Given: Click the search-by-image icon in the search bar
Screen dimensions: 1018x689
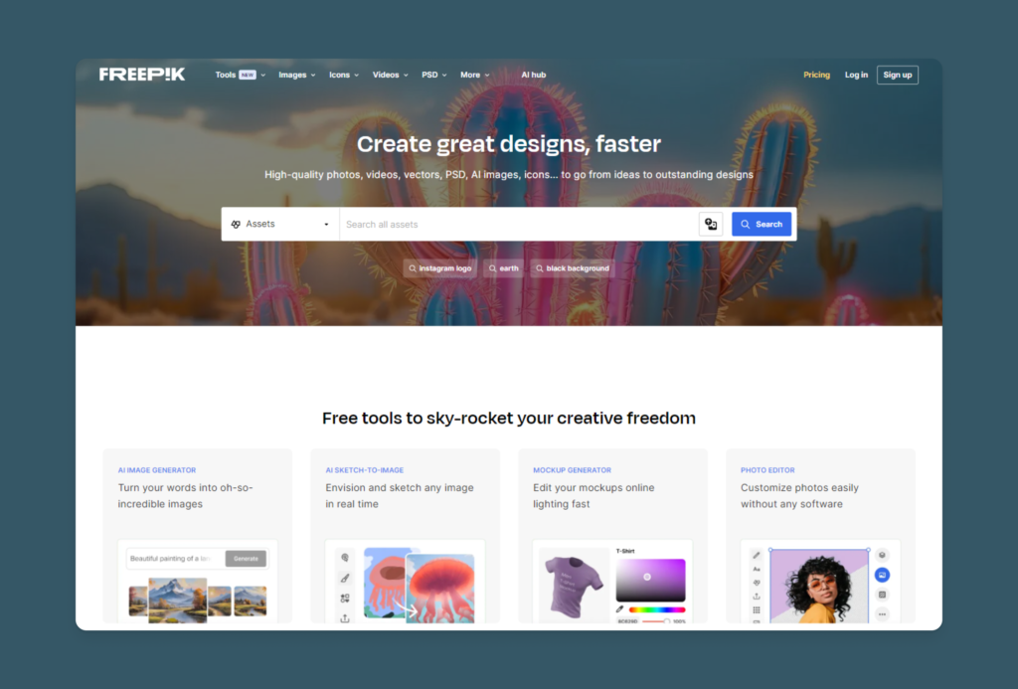Looking at the screenshot, I should coord(711,224).
